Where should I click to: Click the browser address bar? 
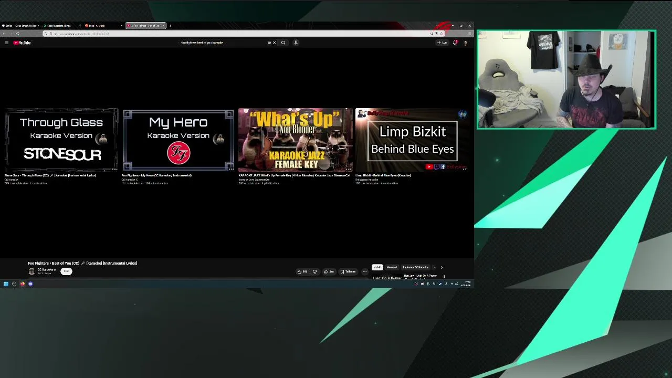[241, 34]
